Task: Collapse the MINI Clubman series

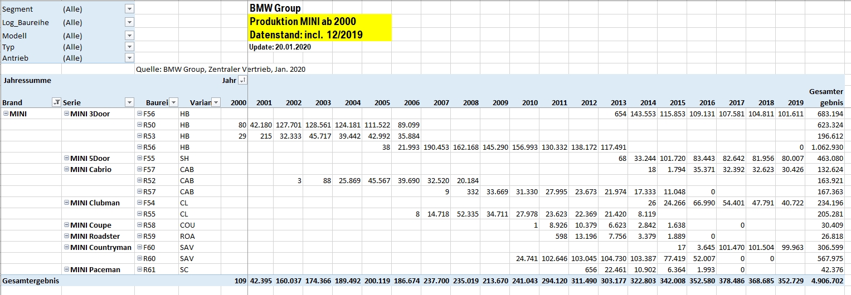Action: coord(66,203)
